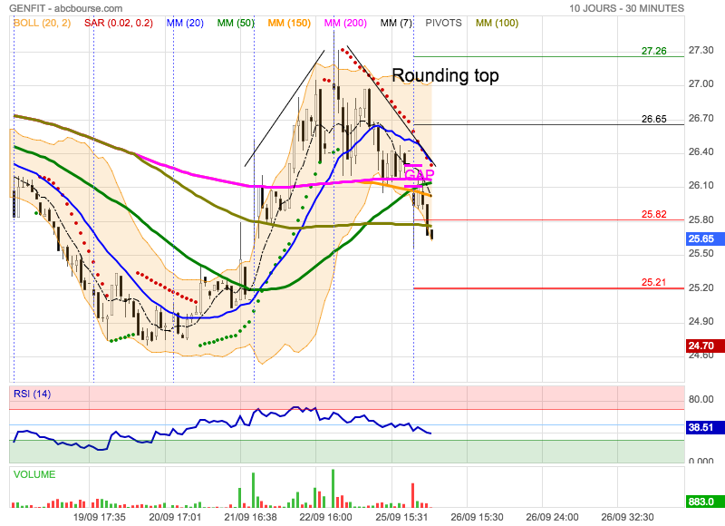Select the MM (7) legend label

(x=396, y=23)
